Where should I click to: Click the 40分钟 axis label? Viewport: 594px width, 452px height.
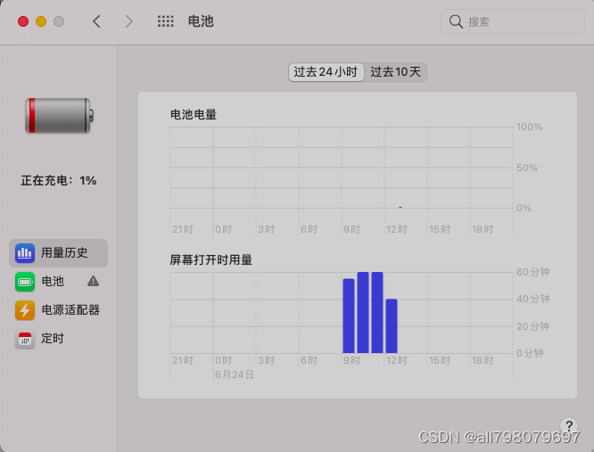(533, 299)
